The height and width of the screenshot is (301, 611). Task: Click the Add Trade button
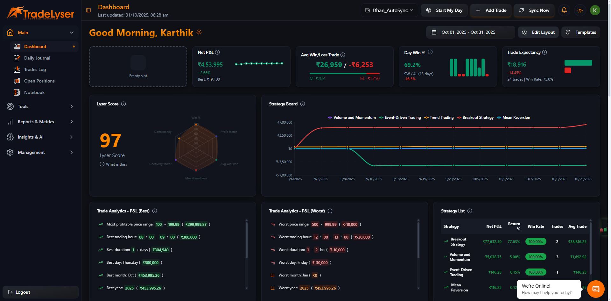pyautogui.click(x=491, y=10)
